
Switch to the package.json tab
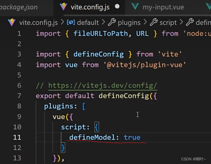pyautogui.click(x=19, y=7)
